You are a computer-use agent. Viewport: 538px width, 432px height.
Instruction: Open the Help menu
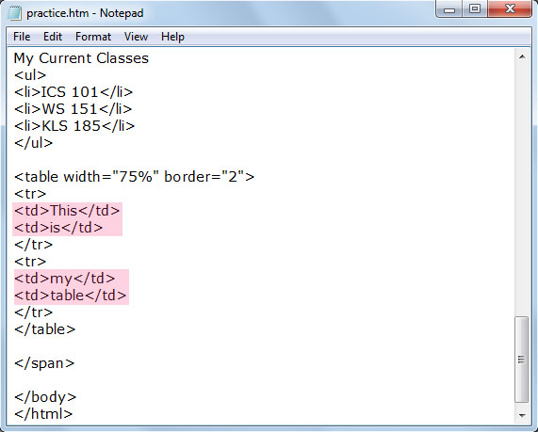pyautogui.click(x=172, y=37)
